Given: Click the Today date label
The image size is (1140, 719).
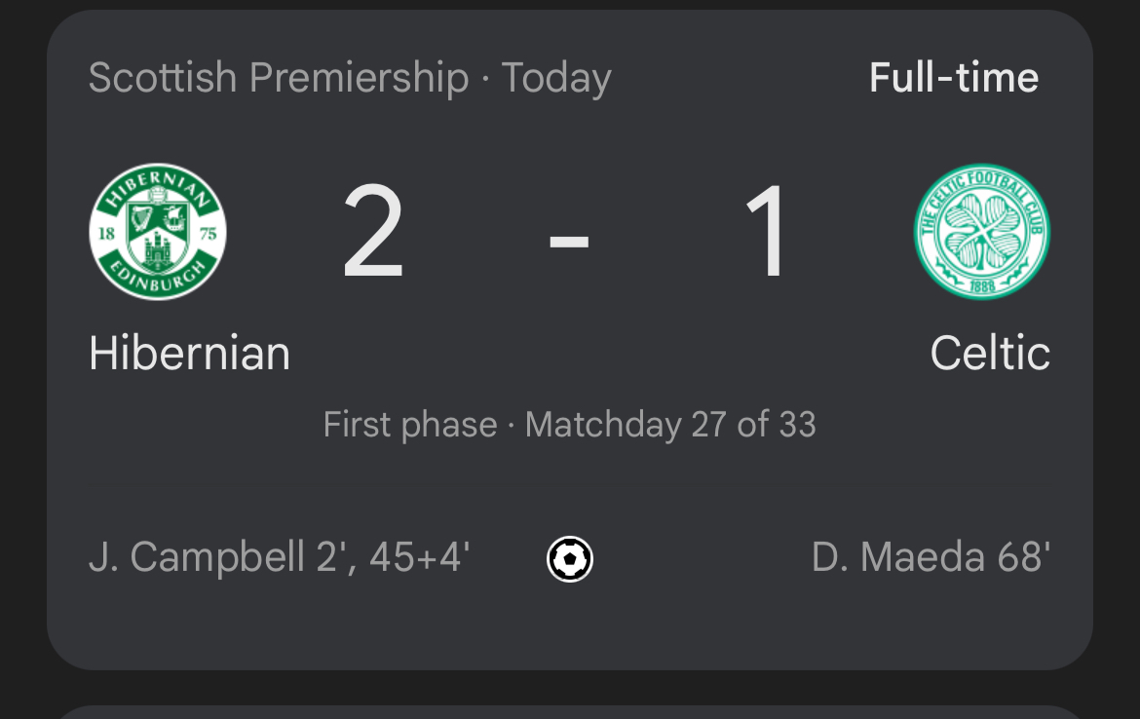Looking at the screenshot, I should [x=556, y=78].
